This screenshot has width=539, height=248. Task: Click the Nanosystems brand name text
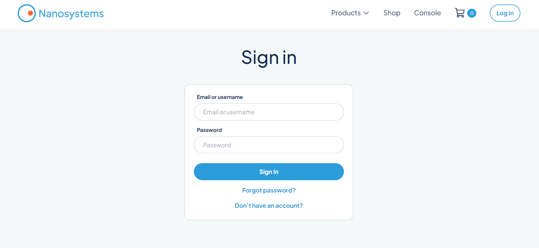71,13
